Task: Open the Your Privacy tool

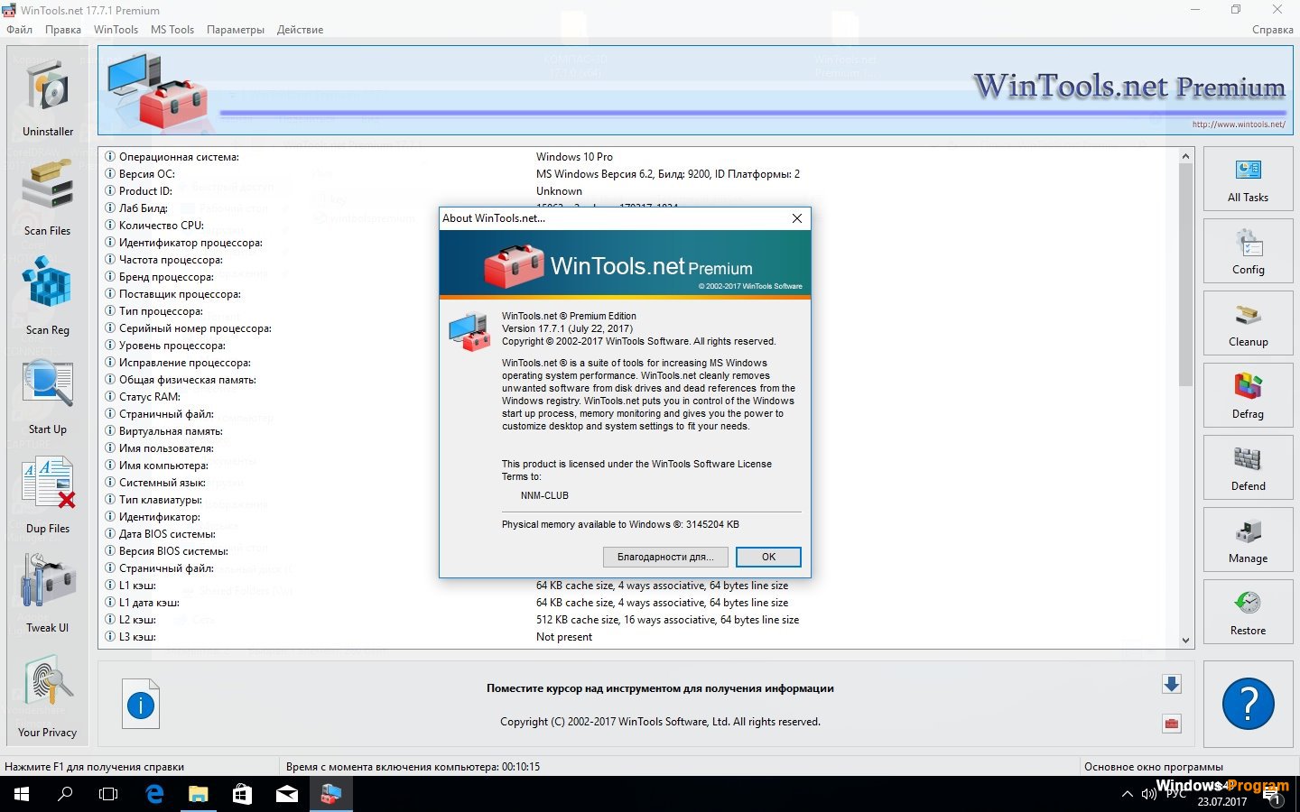Action: coord(48,695)
